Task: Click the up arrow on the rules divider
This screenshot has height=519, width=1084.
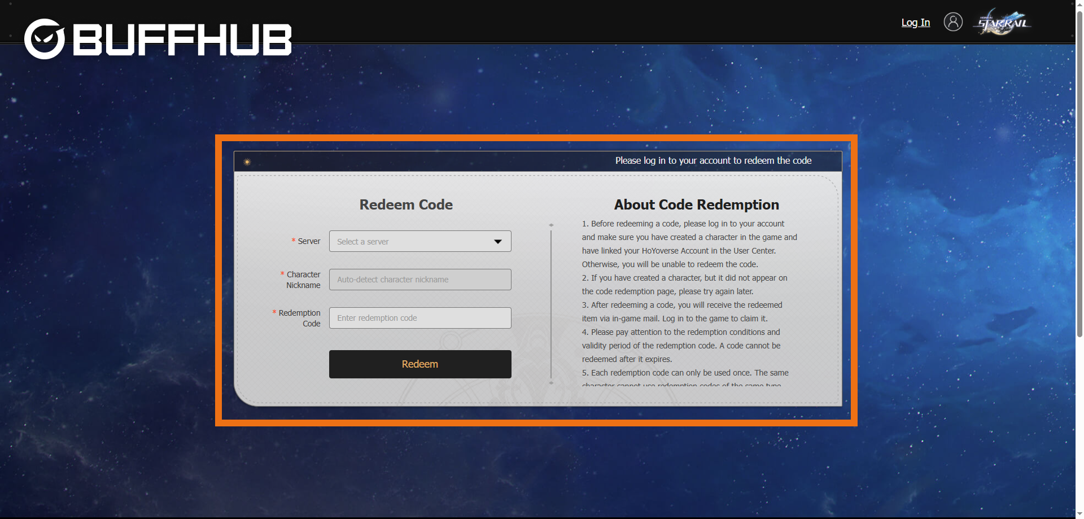Action: (x=551, y=225)
